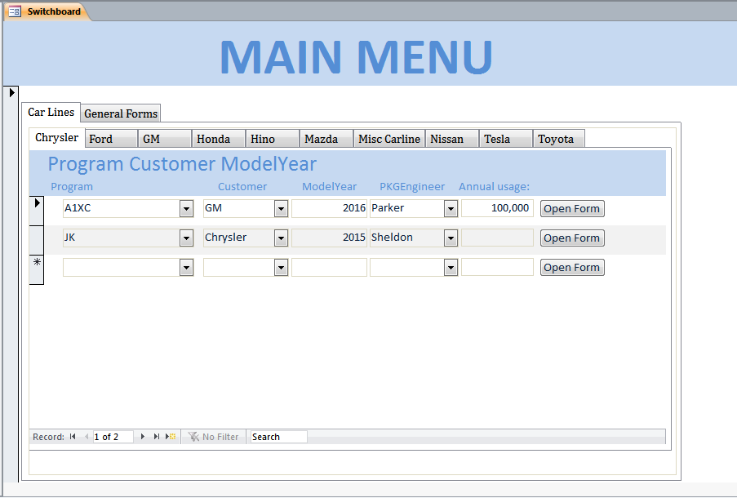This screenshot has width=737, height=498.
Task: Click Open Form for A1XC program
Action: pyautogui.click(x=571, y=209)
